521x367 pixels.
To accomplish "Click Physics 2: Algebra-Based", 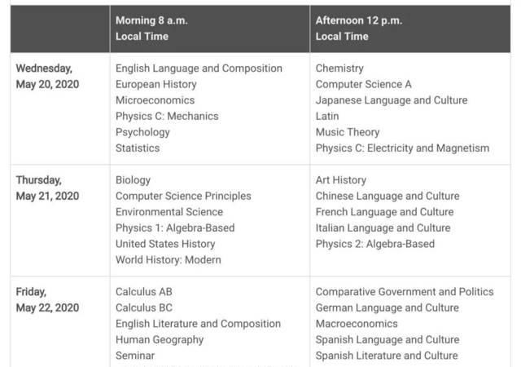I will [x=374, y=244].
